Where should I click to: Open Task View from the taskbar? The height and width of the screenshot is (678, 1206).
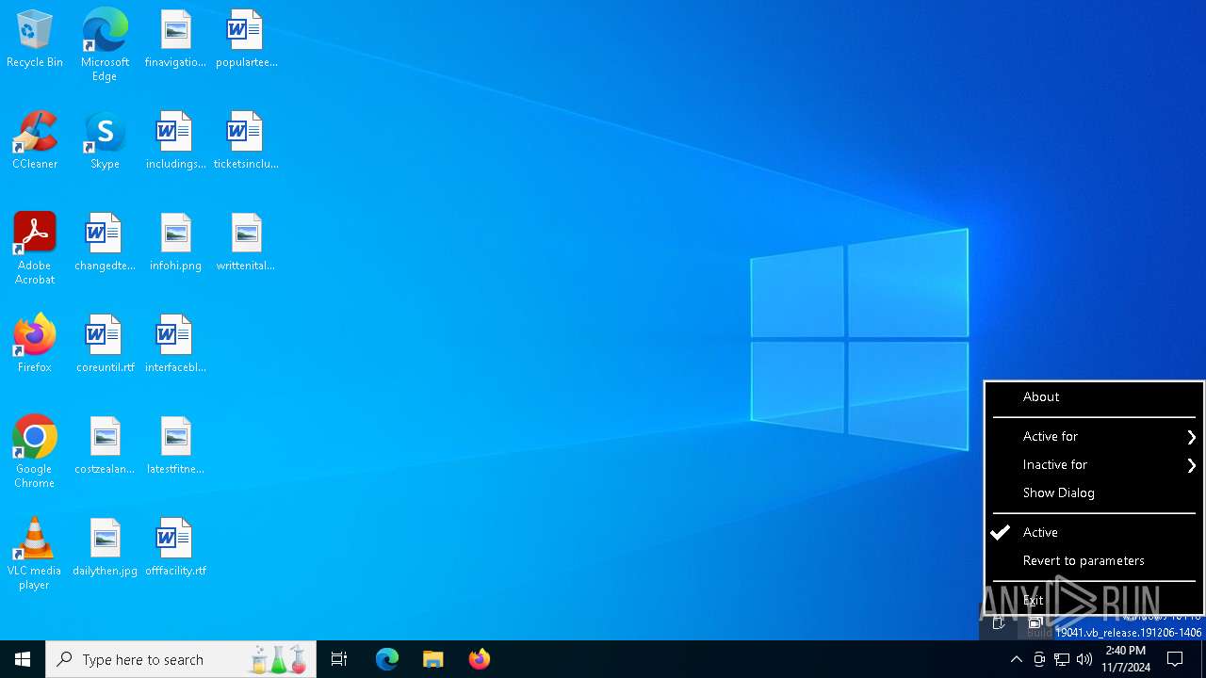tap(339, 659)
